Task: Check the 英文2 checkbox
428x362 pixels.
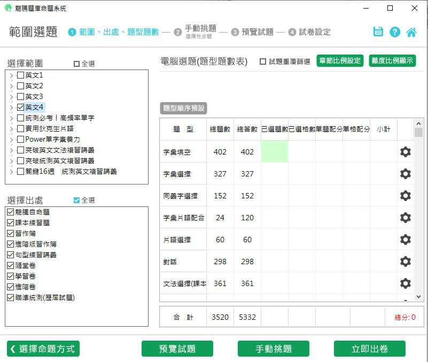Action: [20, 86]
